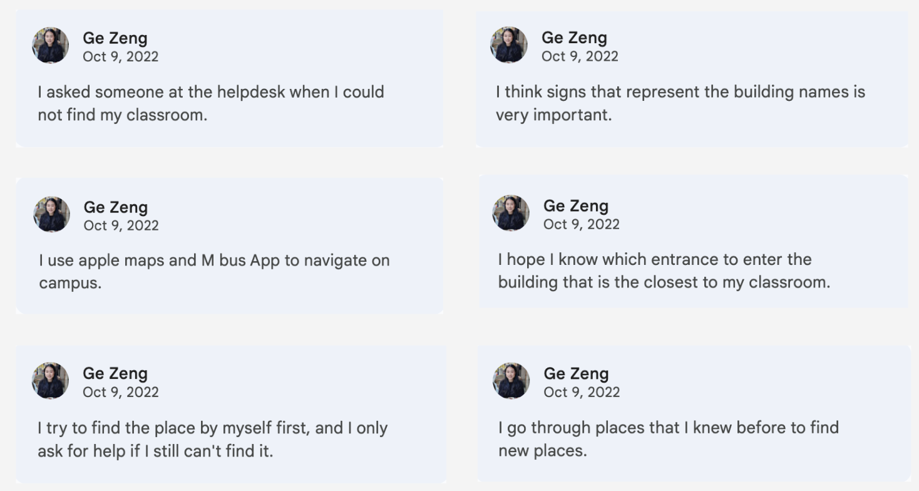Click Ge Zeng name on apple maps note
The image size is (919, 491).
(116, 207)
